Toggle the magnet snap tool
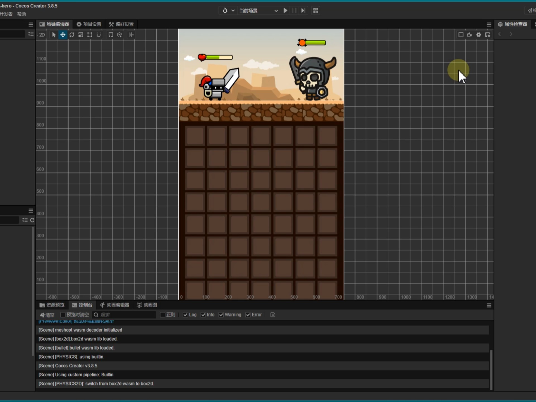Viewport: 536px width, 402px height. coord(99,35)
